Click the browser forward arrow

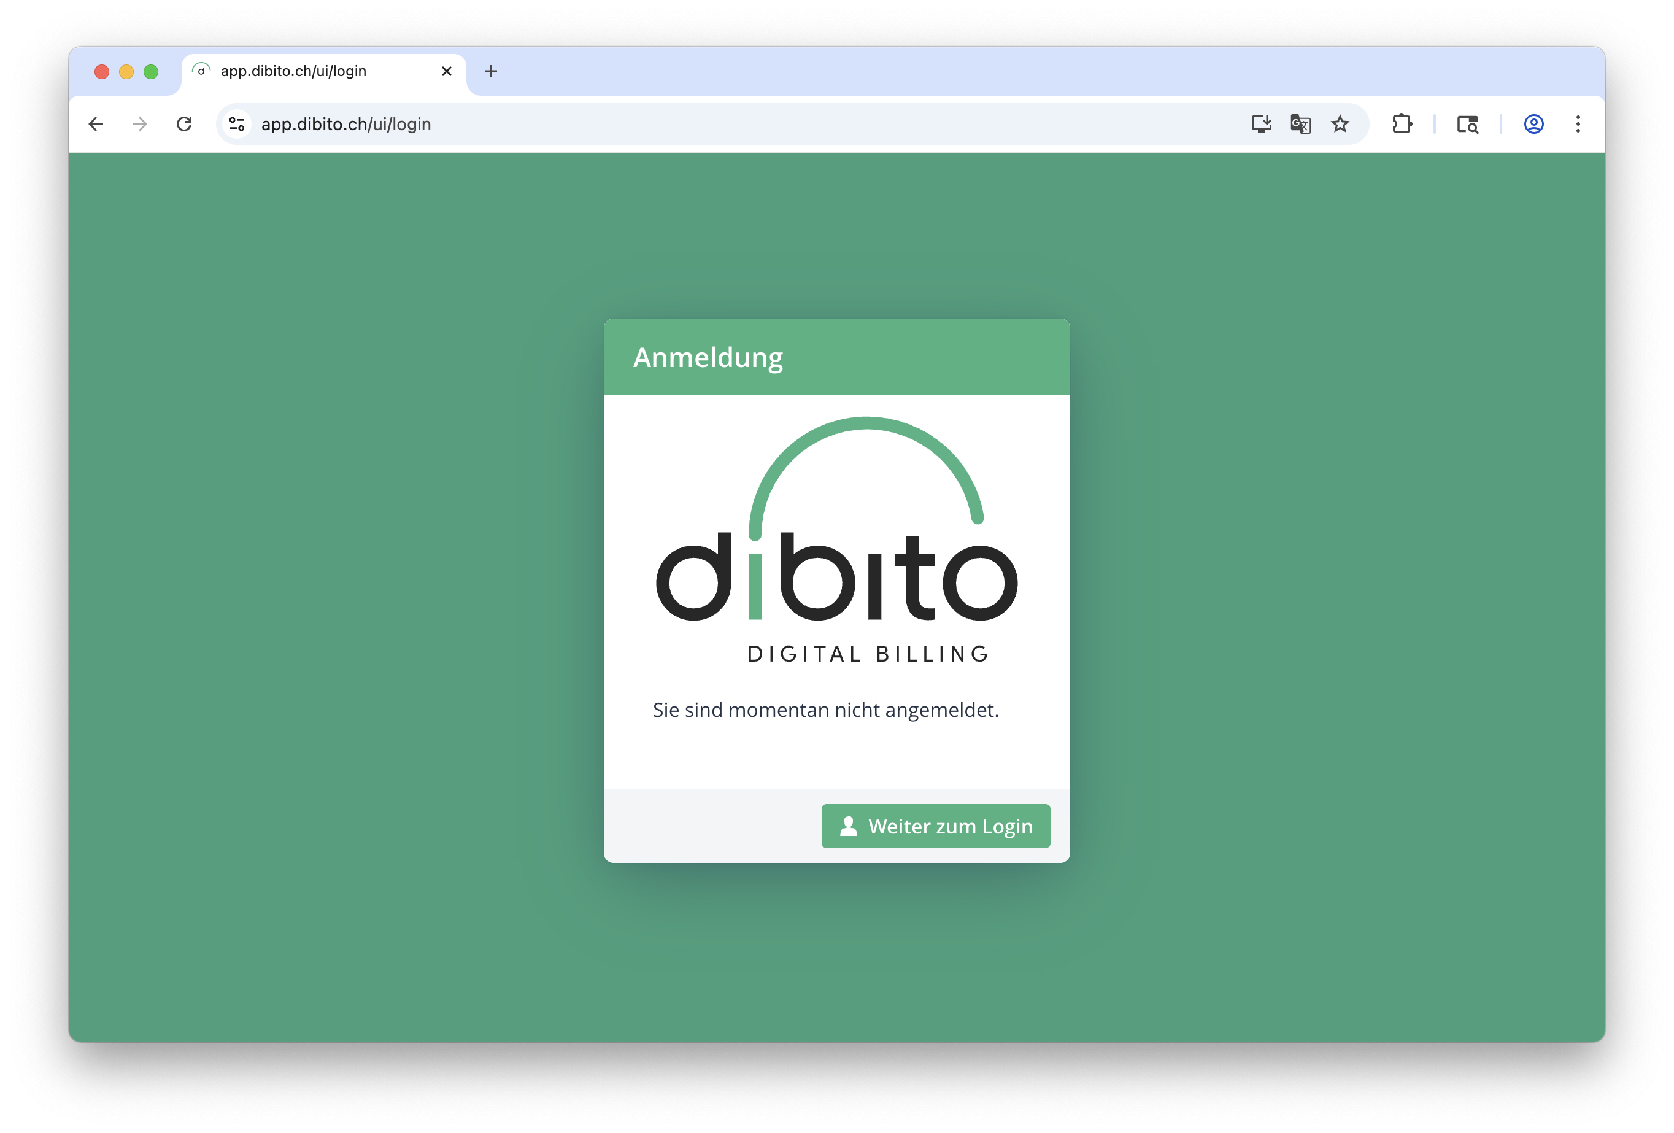point(140,124)
